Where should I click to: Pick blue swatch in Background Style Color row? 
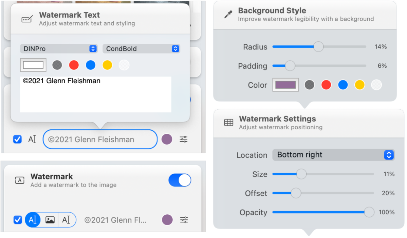tap(343, 85)
